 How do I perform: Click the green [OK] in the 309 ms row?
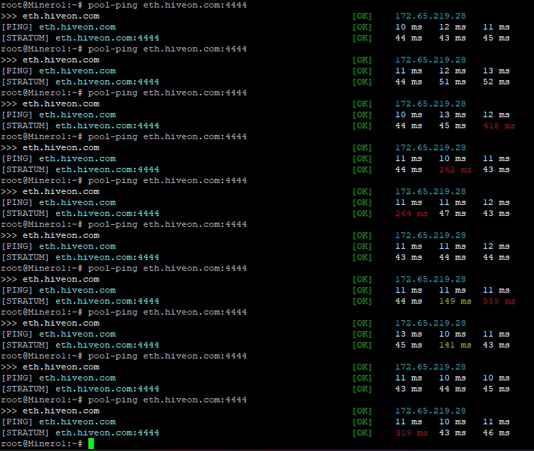[x=362, y=432]
